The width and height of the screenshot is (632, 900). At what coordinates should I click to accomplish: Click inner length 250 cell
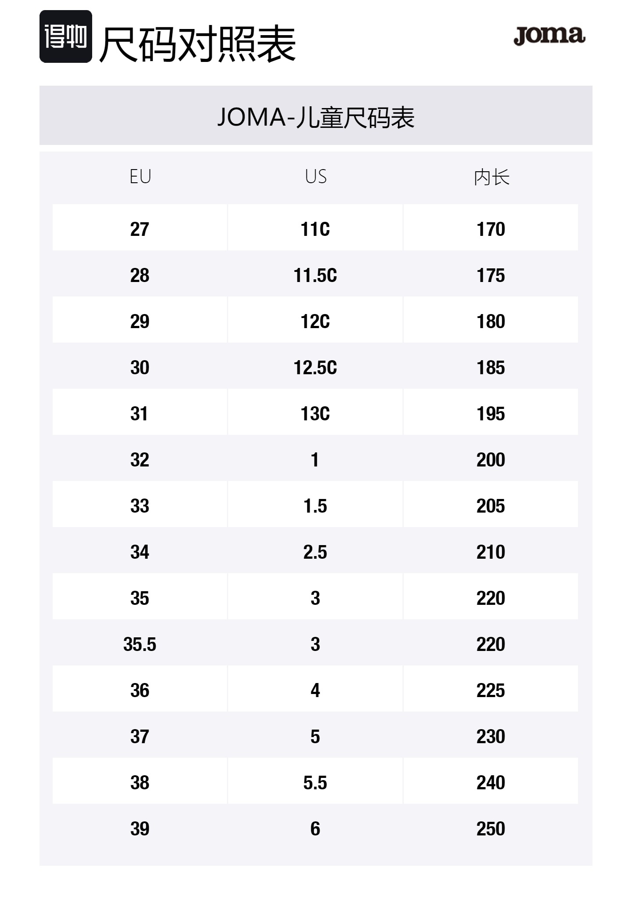[x=491, y=829]
